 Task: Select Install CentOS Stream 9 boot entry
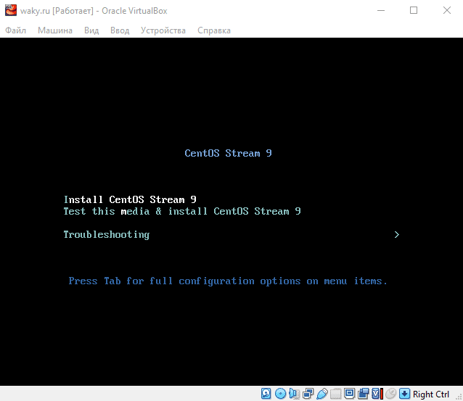(x=130, y=199)
